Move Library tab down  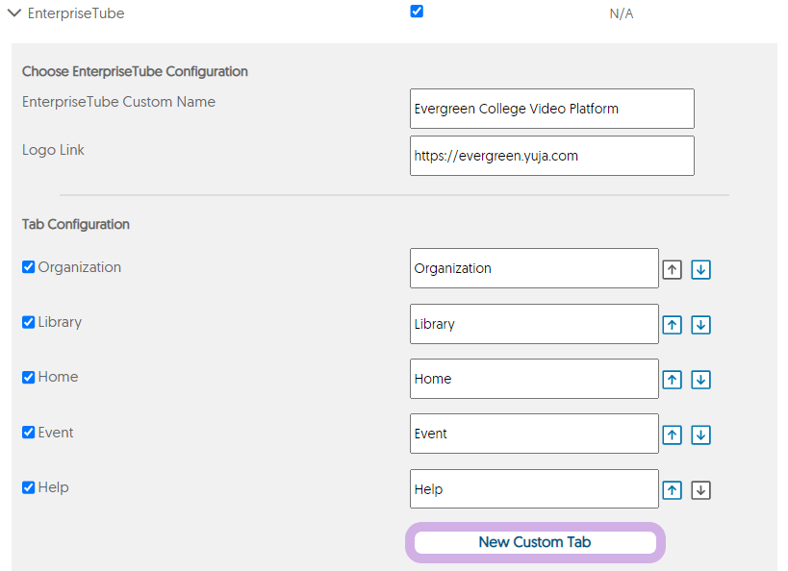point(700,325)
